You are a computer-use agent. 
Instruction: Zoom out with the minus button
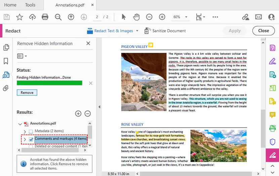click(149, 17)
